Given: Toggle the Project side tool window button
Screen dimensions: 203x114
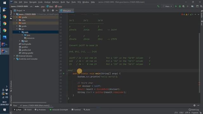Looking at the screenshot, I should (x=11, y=15).
